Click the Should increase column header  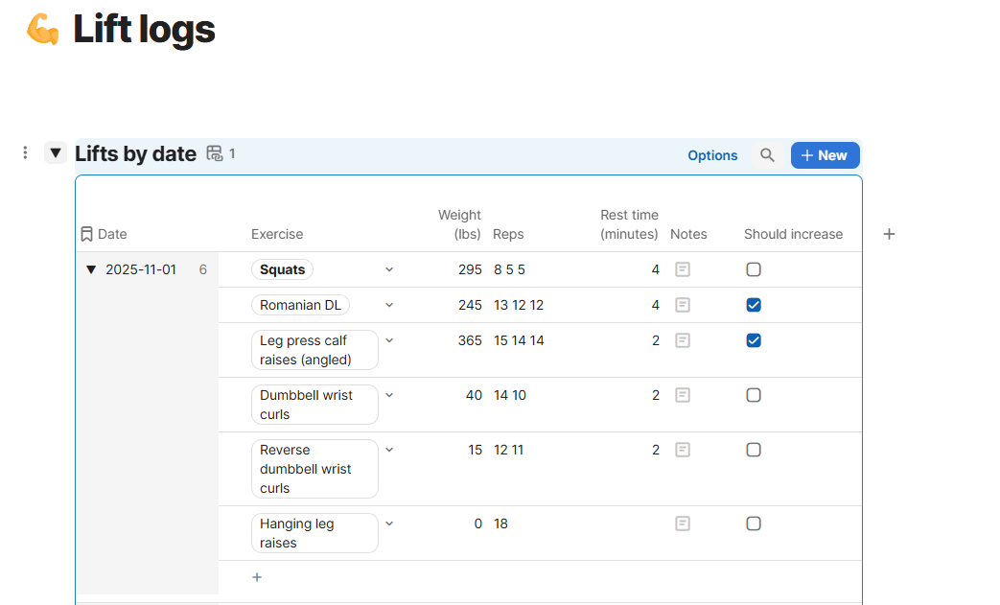(x=793, y=234)
